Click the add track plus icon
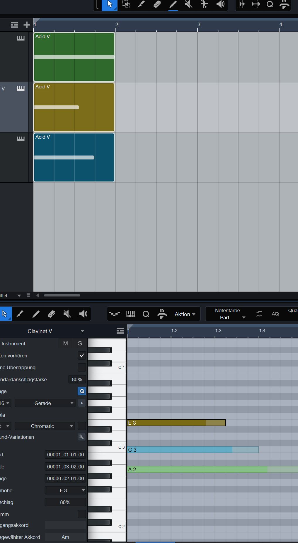 pos(27,25)
